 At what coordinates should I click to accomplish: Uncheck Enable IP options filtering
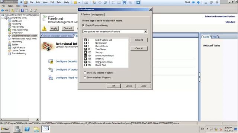[83, 25]
